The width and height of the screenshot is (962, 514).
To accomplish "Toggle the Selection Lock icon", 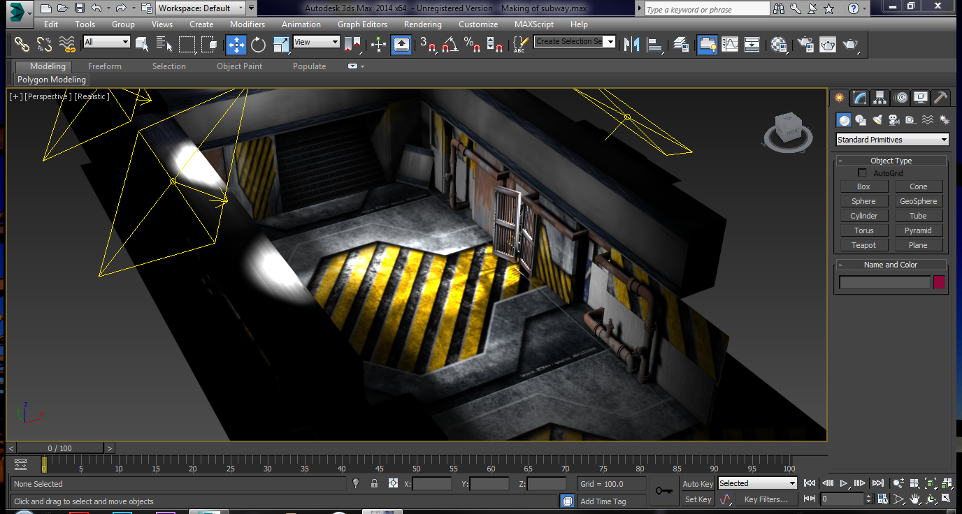I will [374, 483].
